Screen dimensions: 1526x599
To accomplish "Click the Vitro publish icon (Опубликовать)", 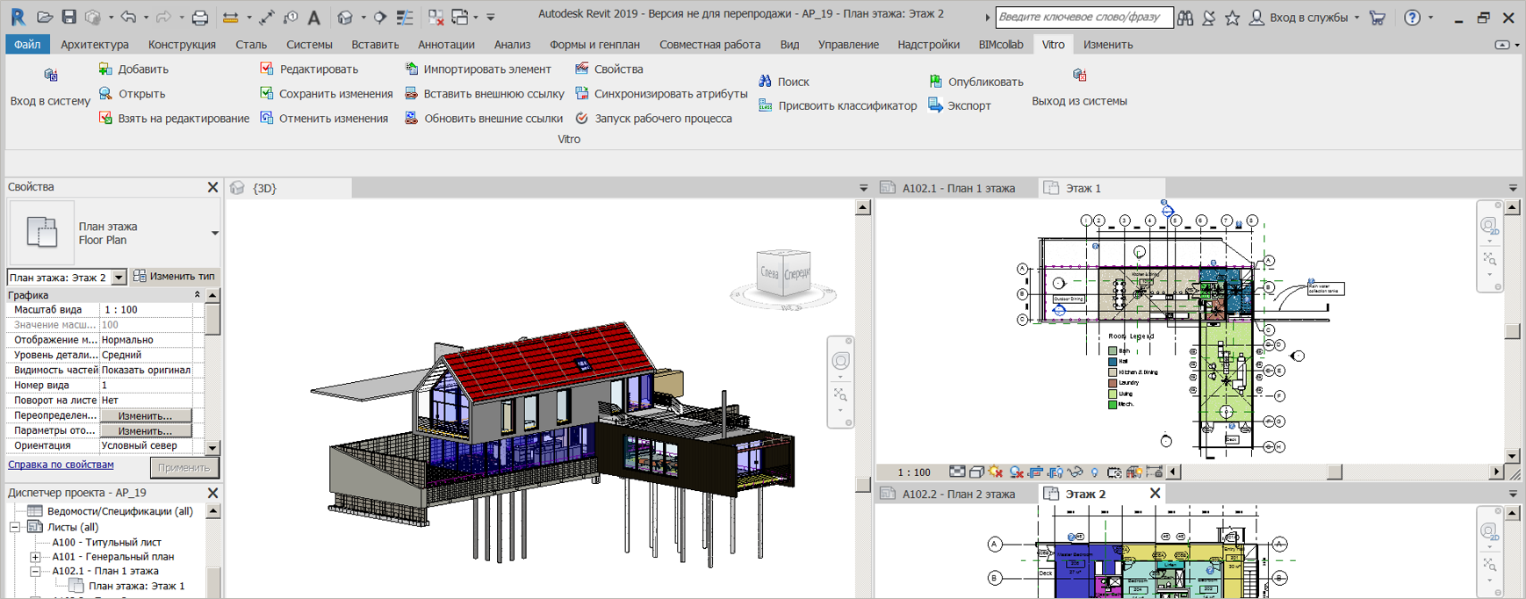I will coord(935,81).
